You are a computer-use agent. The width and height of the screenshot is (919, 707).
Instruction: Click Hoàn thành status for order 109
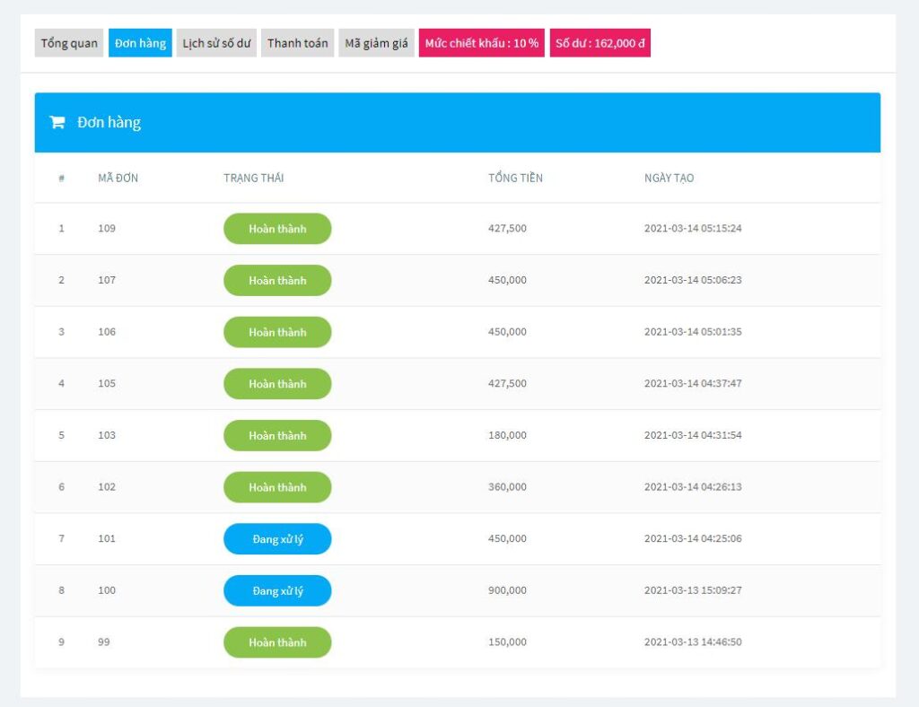coord(277,229)
